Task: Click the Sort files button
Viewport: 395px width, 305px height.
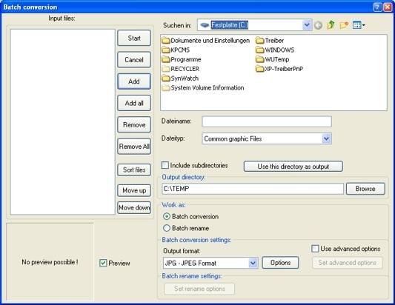Action: [134, 170]
